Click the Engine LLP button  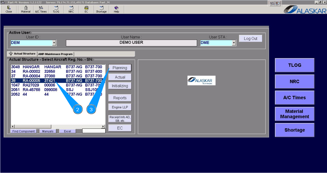click(x=120, y=107)
